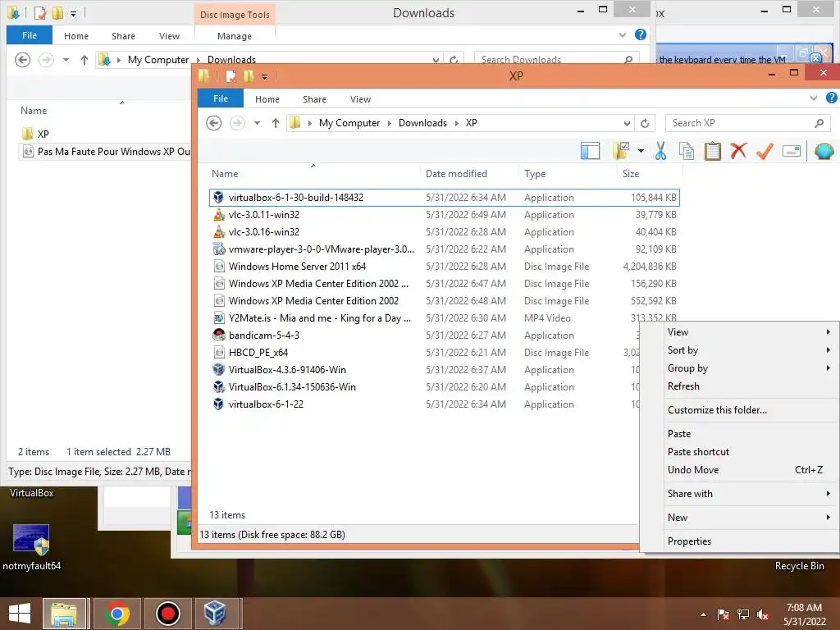Expand the breadcrumb arrow after Downloads in XP
840x630 pixels.
456,123
